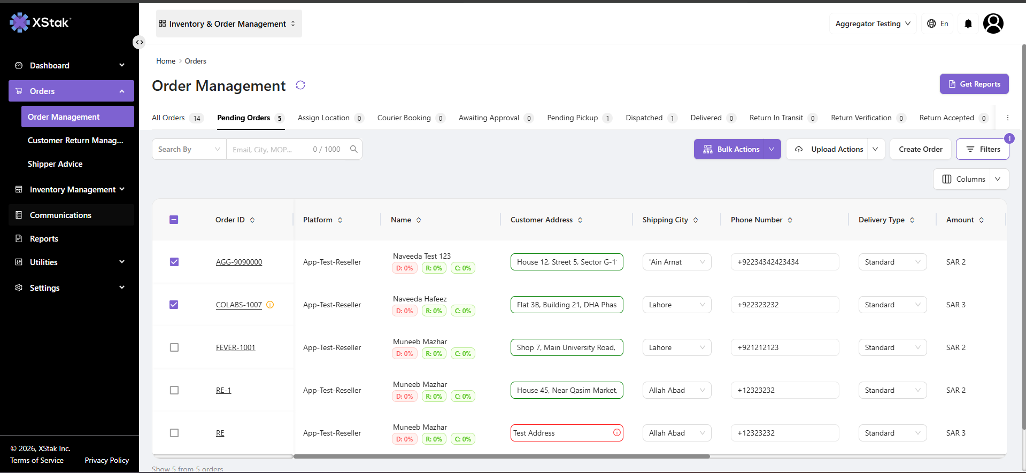Open Shipping City dropdown showing 'Ain Arnat

[677, 262]
